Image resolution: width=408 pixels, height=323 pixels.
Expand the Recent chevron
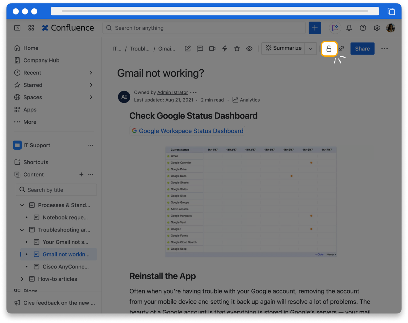(x=91, y=73)
